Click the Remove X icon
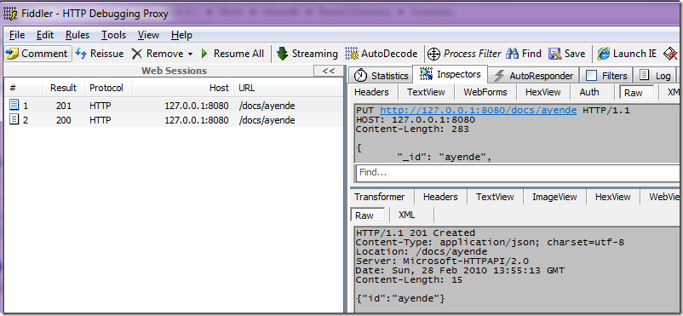Image resolution: width=683 pixels, height=316 pixels. (137, 54)
